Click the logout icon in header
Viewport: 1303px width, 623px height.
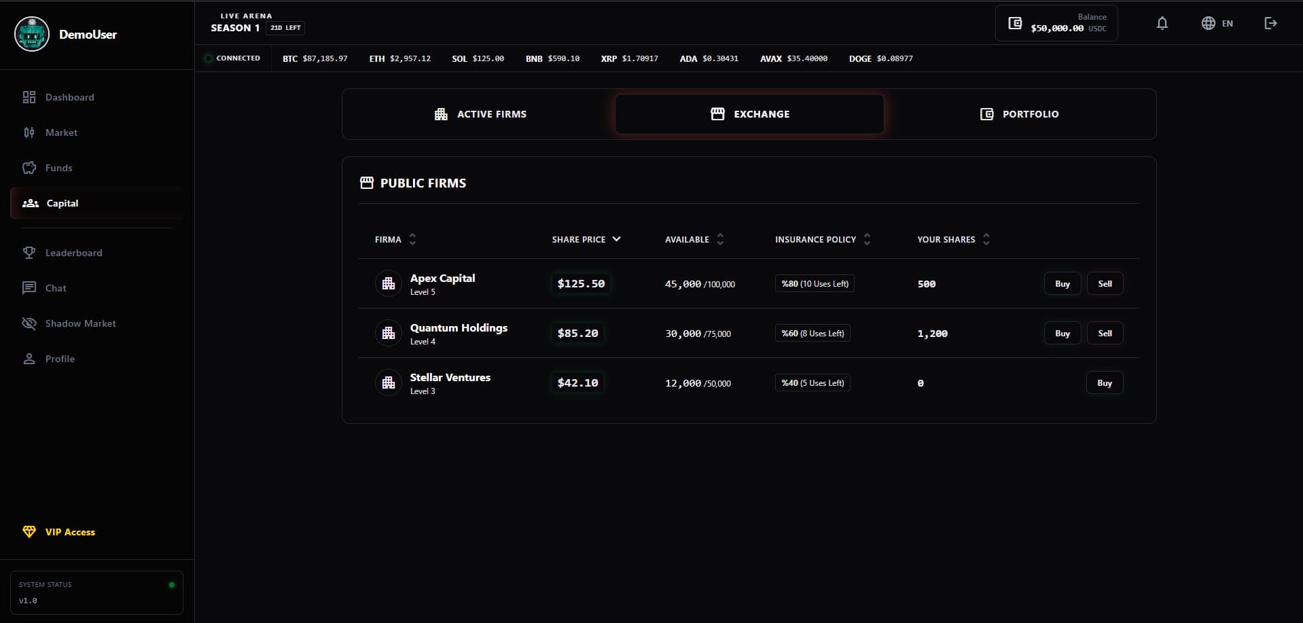(x=1270, y=23)
